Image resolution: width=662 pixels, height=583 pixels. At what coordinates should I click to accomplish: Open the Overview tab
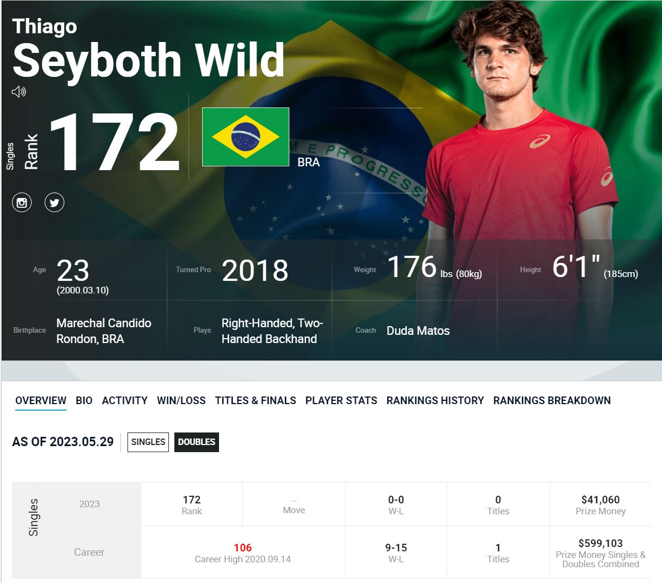pos(41,400)
